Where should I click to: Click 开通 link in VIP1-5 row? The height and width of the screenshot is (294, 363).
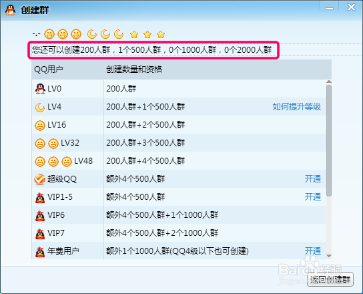click(313, 197)
